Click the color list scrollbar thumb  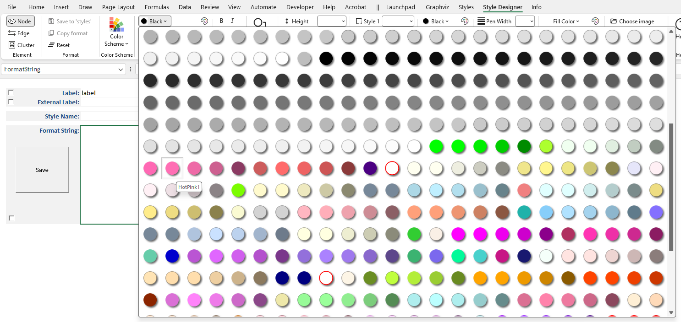click(671, 187)
